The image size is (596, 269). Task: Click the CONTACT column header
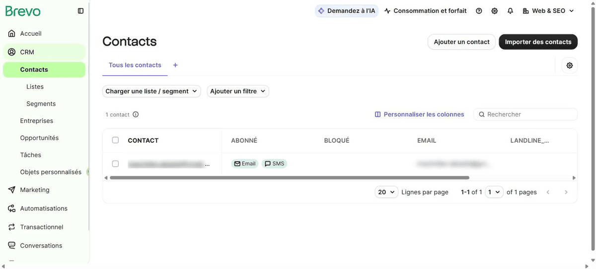(143, 140)
